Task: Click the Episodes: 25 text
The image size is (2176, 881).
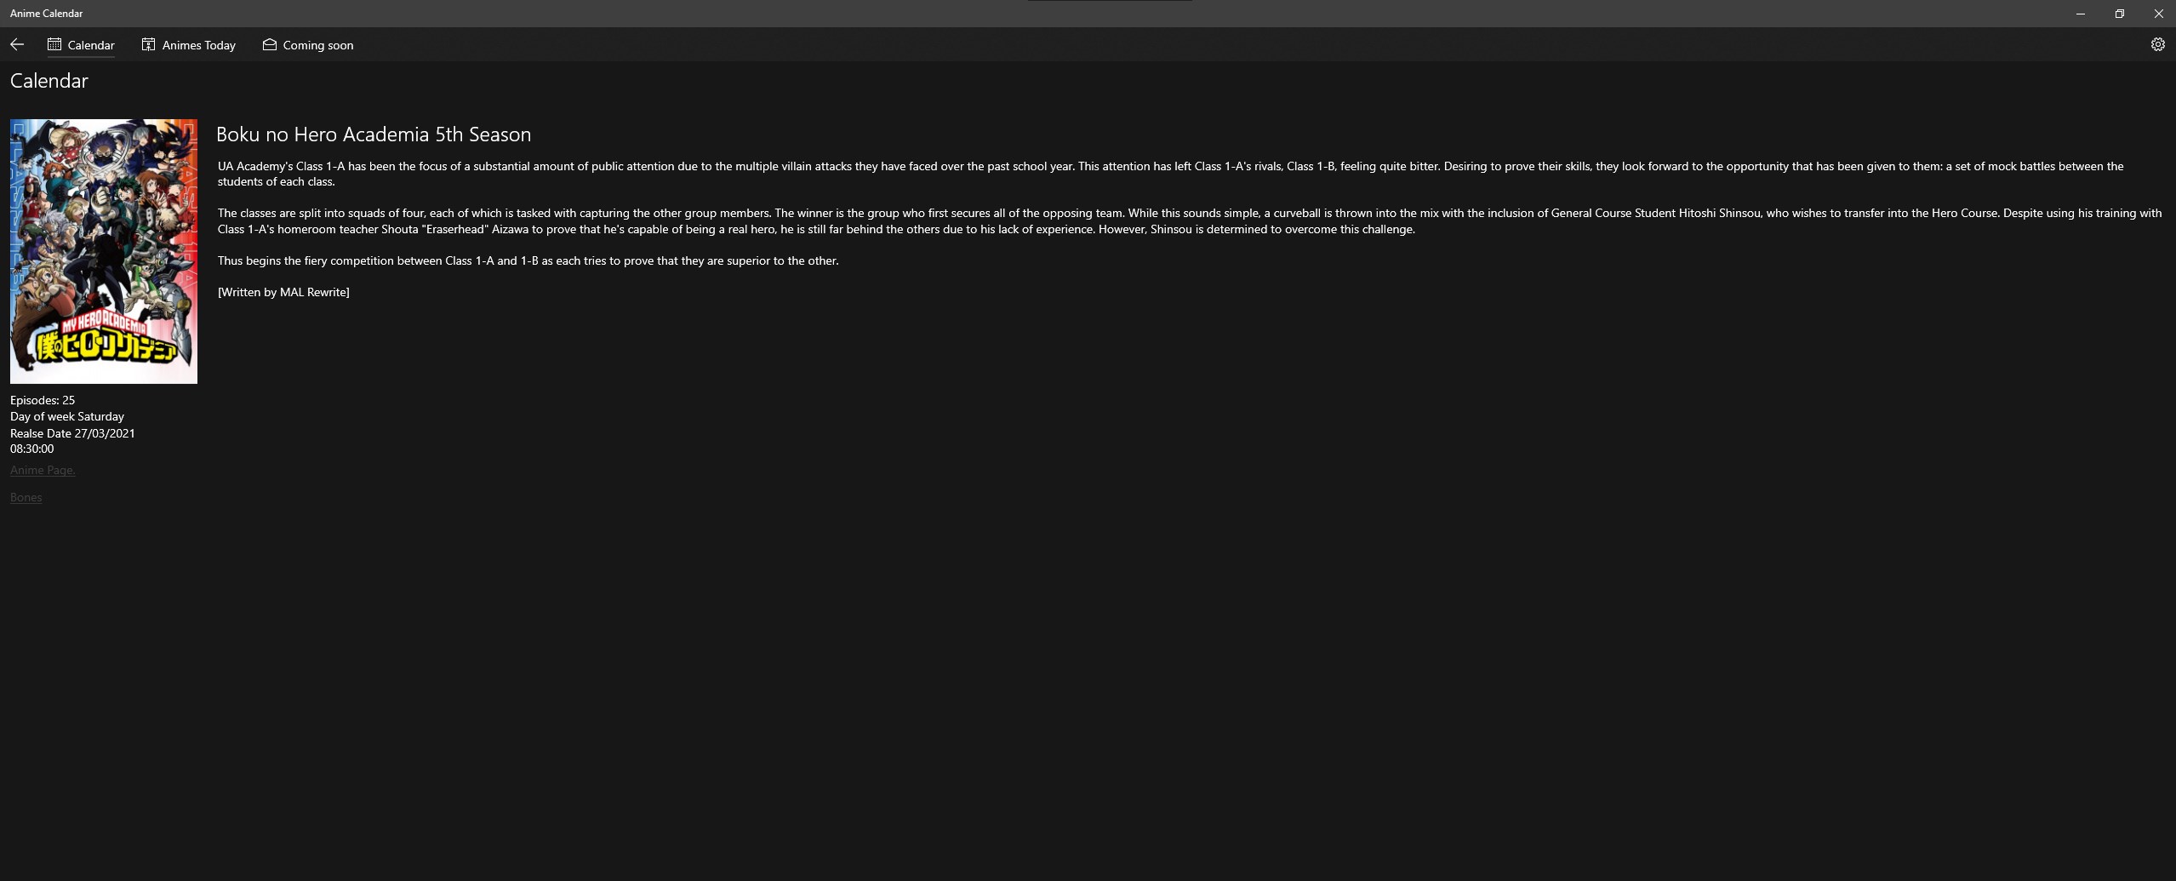Action: click(x=43, y=400)
